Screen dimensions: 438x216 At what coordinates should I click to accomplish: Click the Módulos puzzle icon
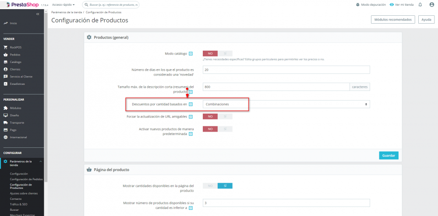click(5, 108)
